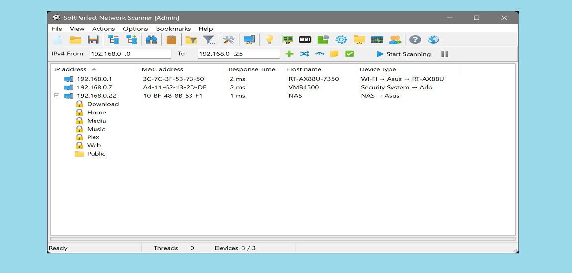Click the expand all tree icon with plus

pyautogui.click(x=132, y=40)
